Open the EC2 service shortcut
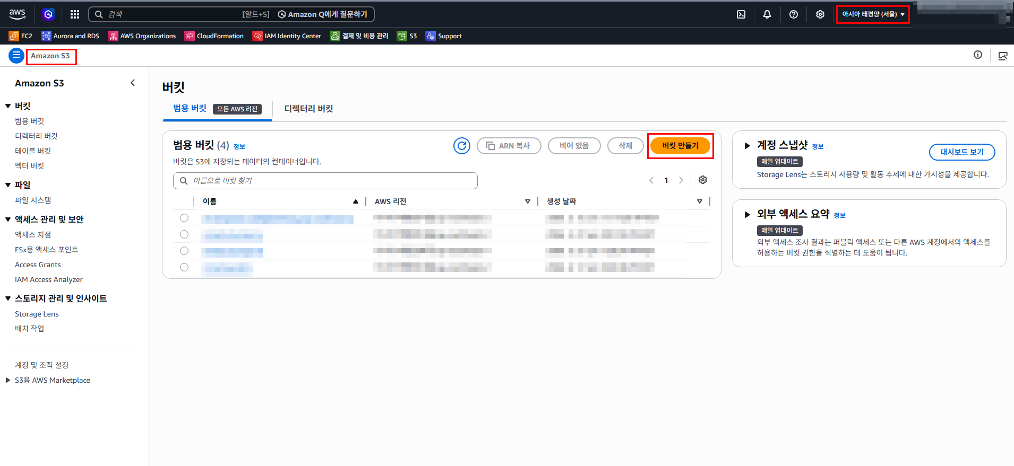The image size is (1014, 466). click(21, 36)
